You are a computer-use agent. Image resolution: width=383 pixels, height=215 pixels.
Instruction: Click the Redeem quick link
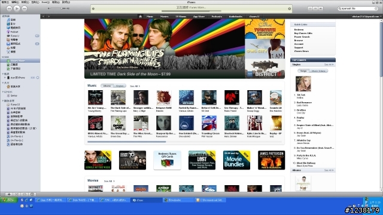[299, 29]
